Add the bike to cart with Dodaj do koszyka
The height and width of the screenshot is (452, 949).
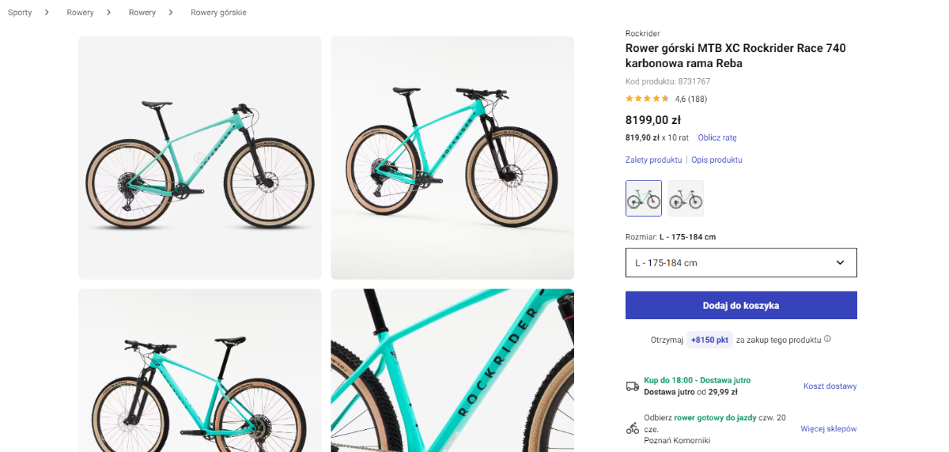pyautogui.click(x=741, y=305)
